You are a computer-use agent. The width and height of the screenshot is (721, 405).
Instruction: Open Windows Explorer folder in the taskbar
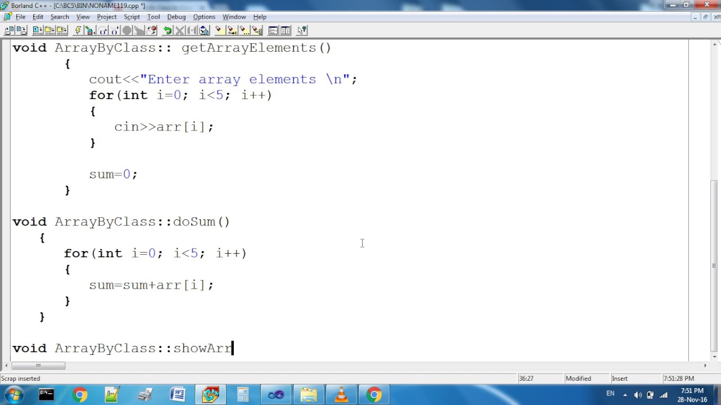309,395
